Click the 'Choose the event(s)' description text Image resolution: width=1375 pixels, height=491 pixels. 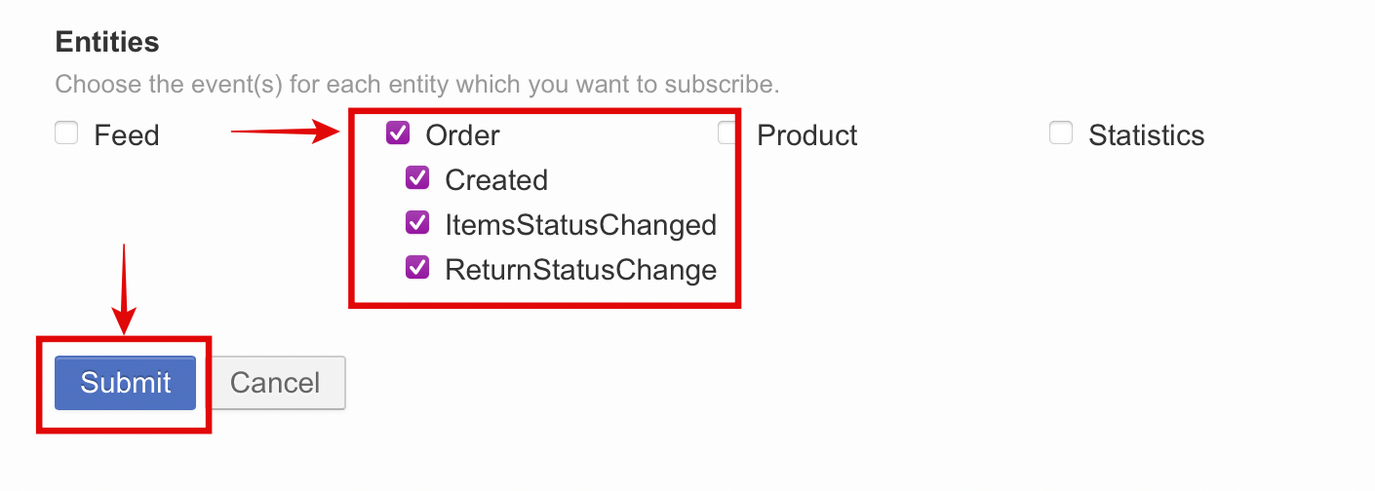click(x=416, y=84)
